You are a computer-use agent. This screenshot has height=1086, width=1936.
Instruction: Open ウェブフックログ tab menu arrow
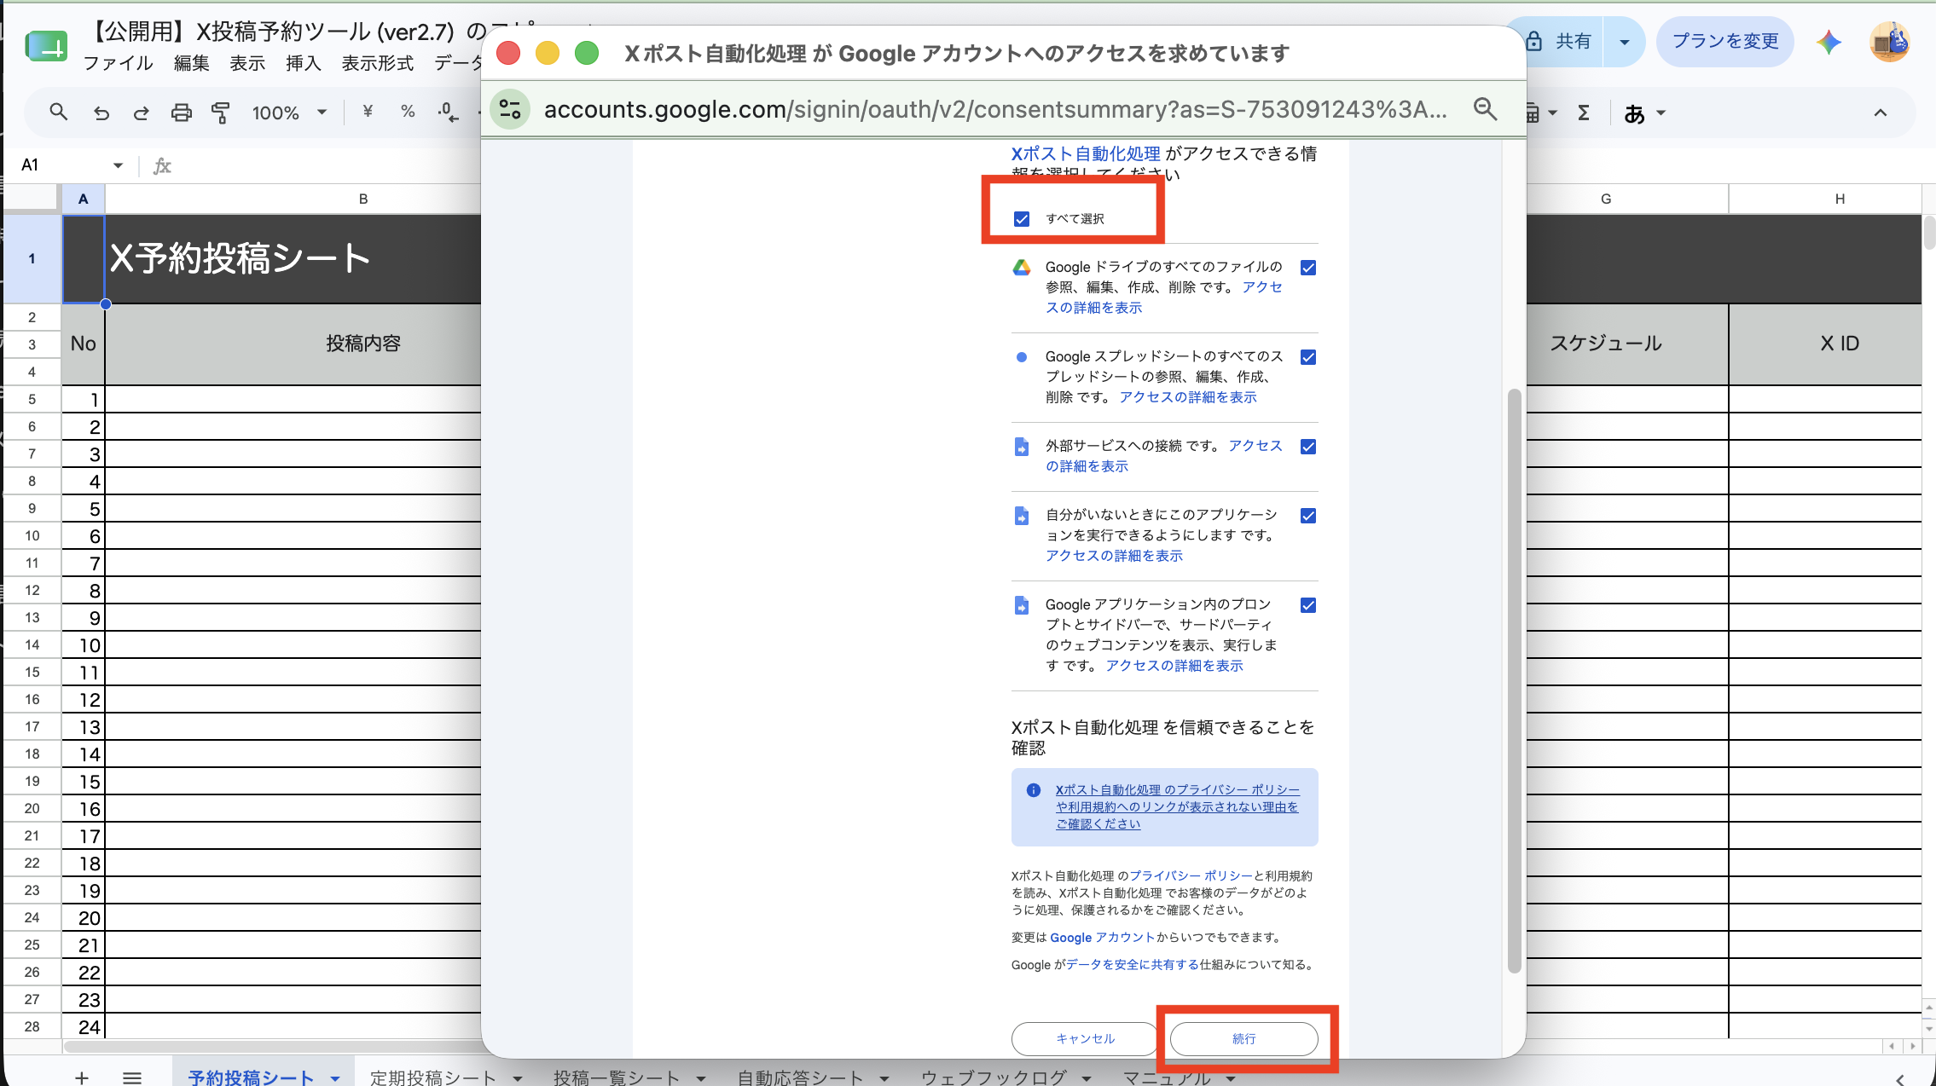(1087, 1078)
